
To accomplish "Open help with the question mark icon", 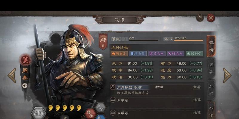I will 200,18.
